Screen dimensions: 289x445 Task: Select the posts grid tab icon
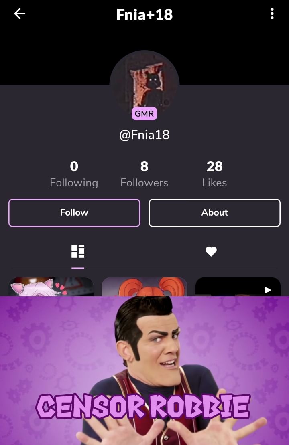point(78,251)
